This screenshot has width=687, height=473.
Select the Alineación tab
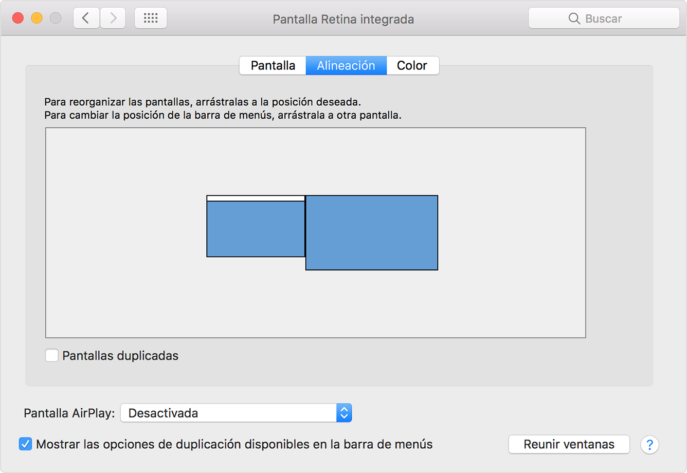coord(346,65)
